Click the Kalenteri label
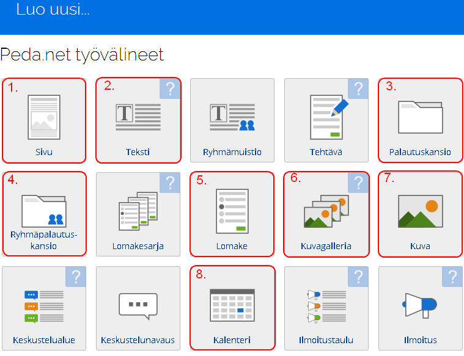464x356 pixels. (x=232, y=340)
